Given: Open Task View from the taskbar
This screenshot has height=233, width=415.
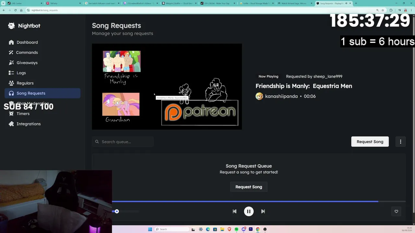Looking at the screenshot, I should pos(194,229).
